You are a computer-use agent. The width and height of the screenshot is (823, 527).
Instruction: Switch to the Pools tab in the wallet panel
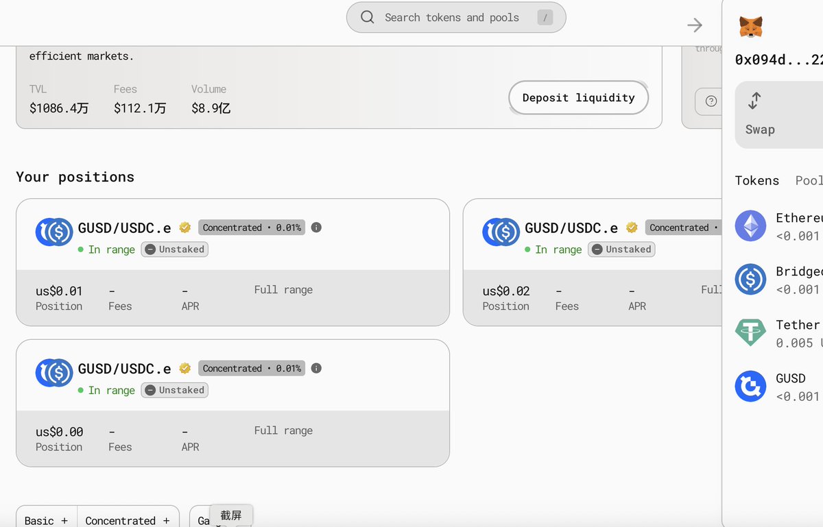pos(809,180)
